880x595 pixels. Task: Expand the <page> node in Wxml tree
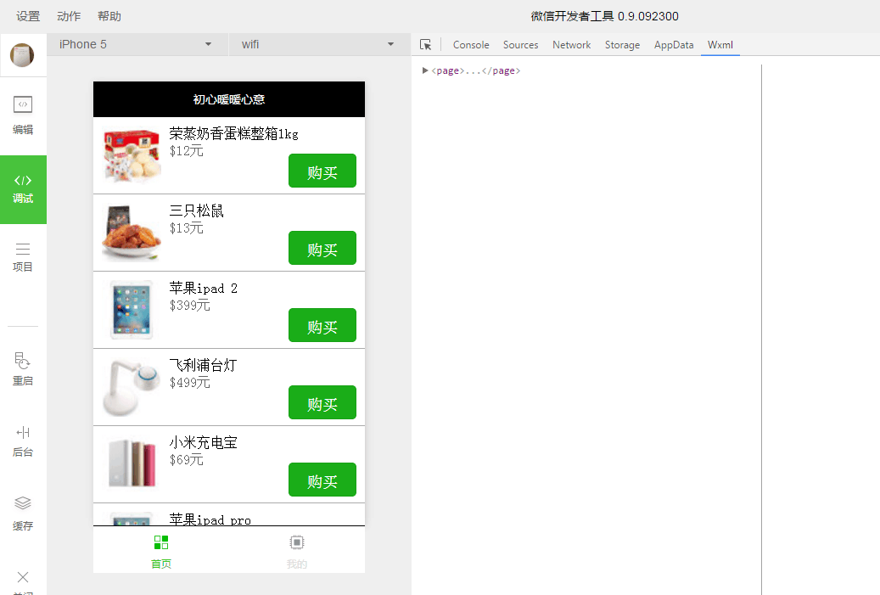[425, 70]
